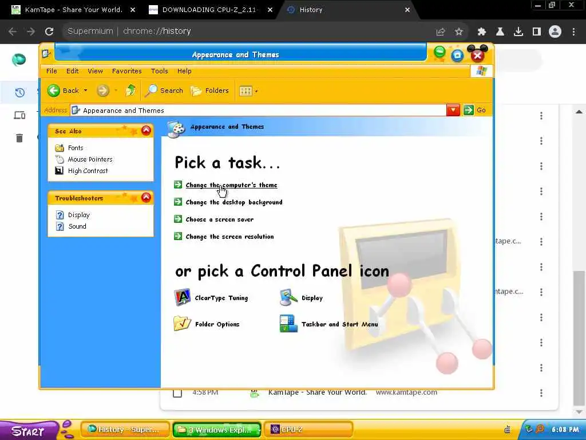Image resolution: width=586 pixels, height=440 pixels.
Task: Click the History clock sidebar icon
Action: (x=19, y=92)
